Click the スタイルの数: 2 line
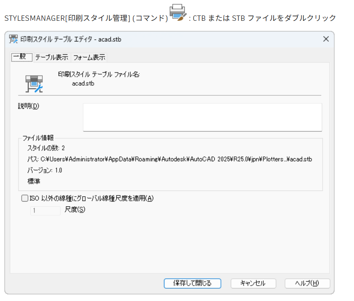The width and height of the screenshot is (354, 301). tap(46, 148)
